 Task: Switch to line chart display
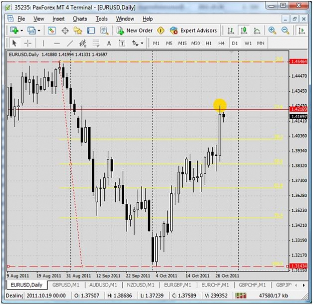click(x=257, y=31)
